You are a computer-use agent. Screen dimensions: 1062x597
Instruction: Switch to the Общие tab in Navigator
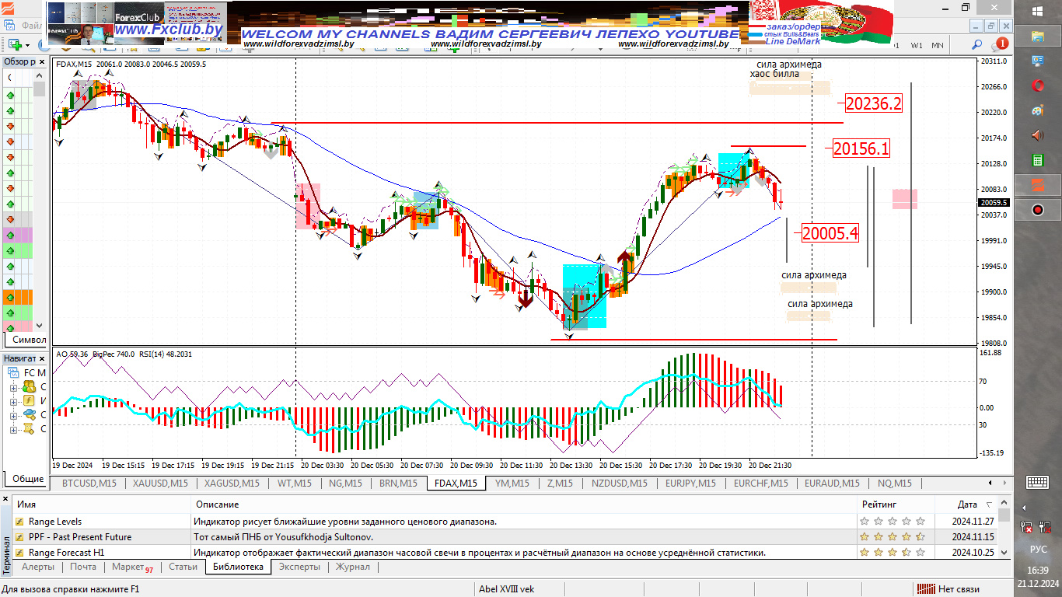28,479
